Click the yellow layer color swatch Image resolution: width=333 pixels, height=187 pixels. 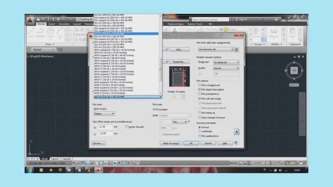point(225,30)
